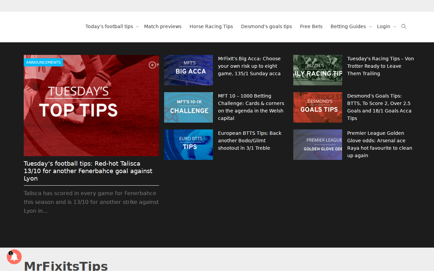
Task: Click the Talisca article excerpt text
Action: [x=91, y=202]
